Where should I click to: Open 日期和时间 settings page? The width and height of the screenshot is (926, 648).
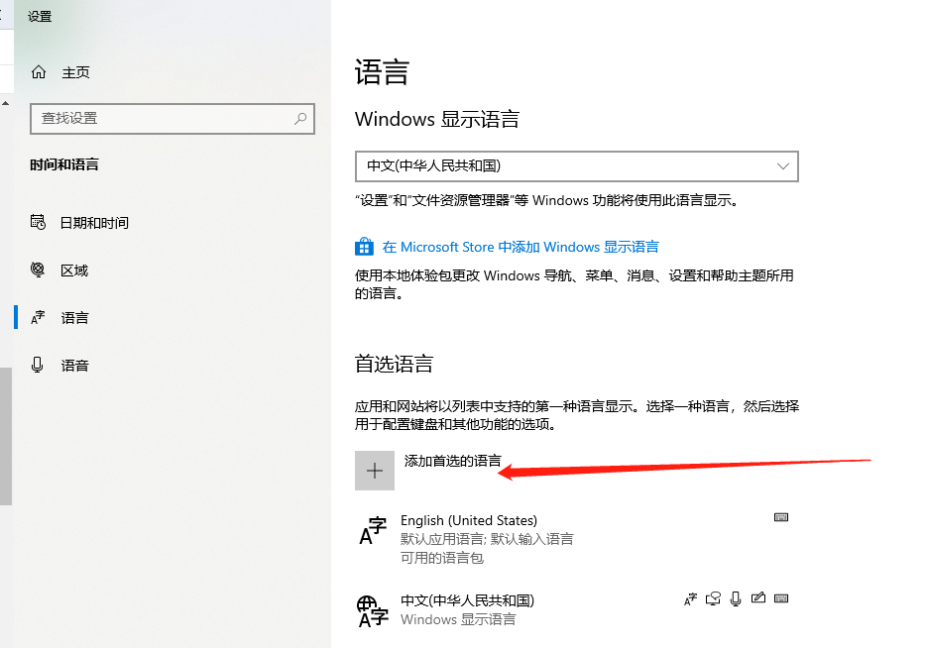[94, 223]
